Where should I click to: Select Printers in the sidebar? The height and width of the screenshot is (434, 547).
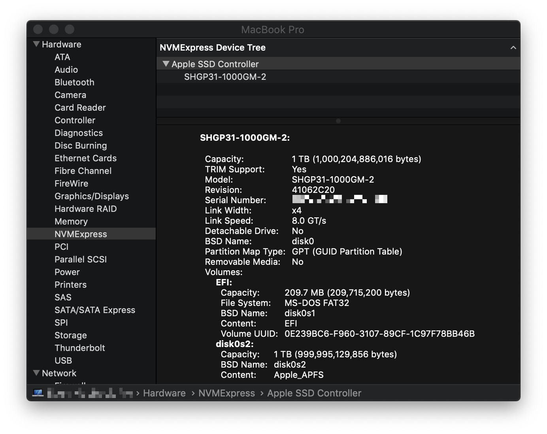(x=70, y=285)
